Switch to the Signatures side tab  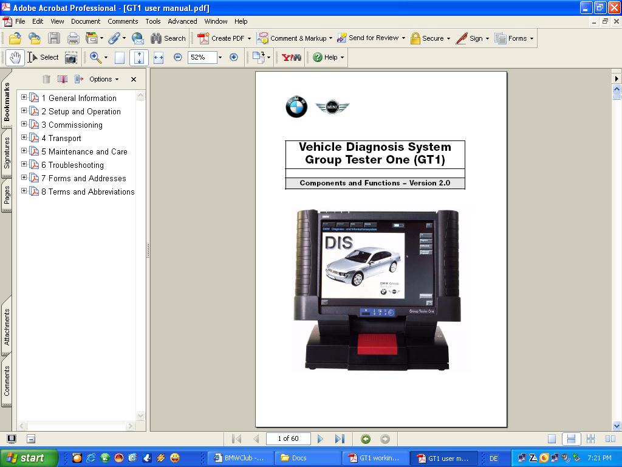(7, 153)
